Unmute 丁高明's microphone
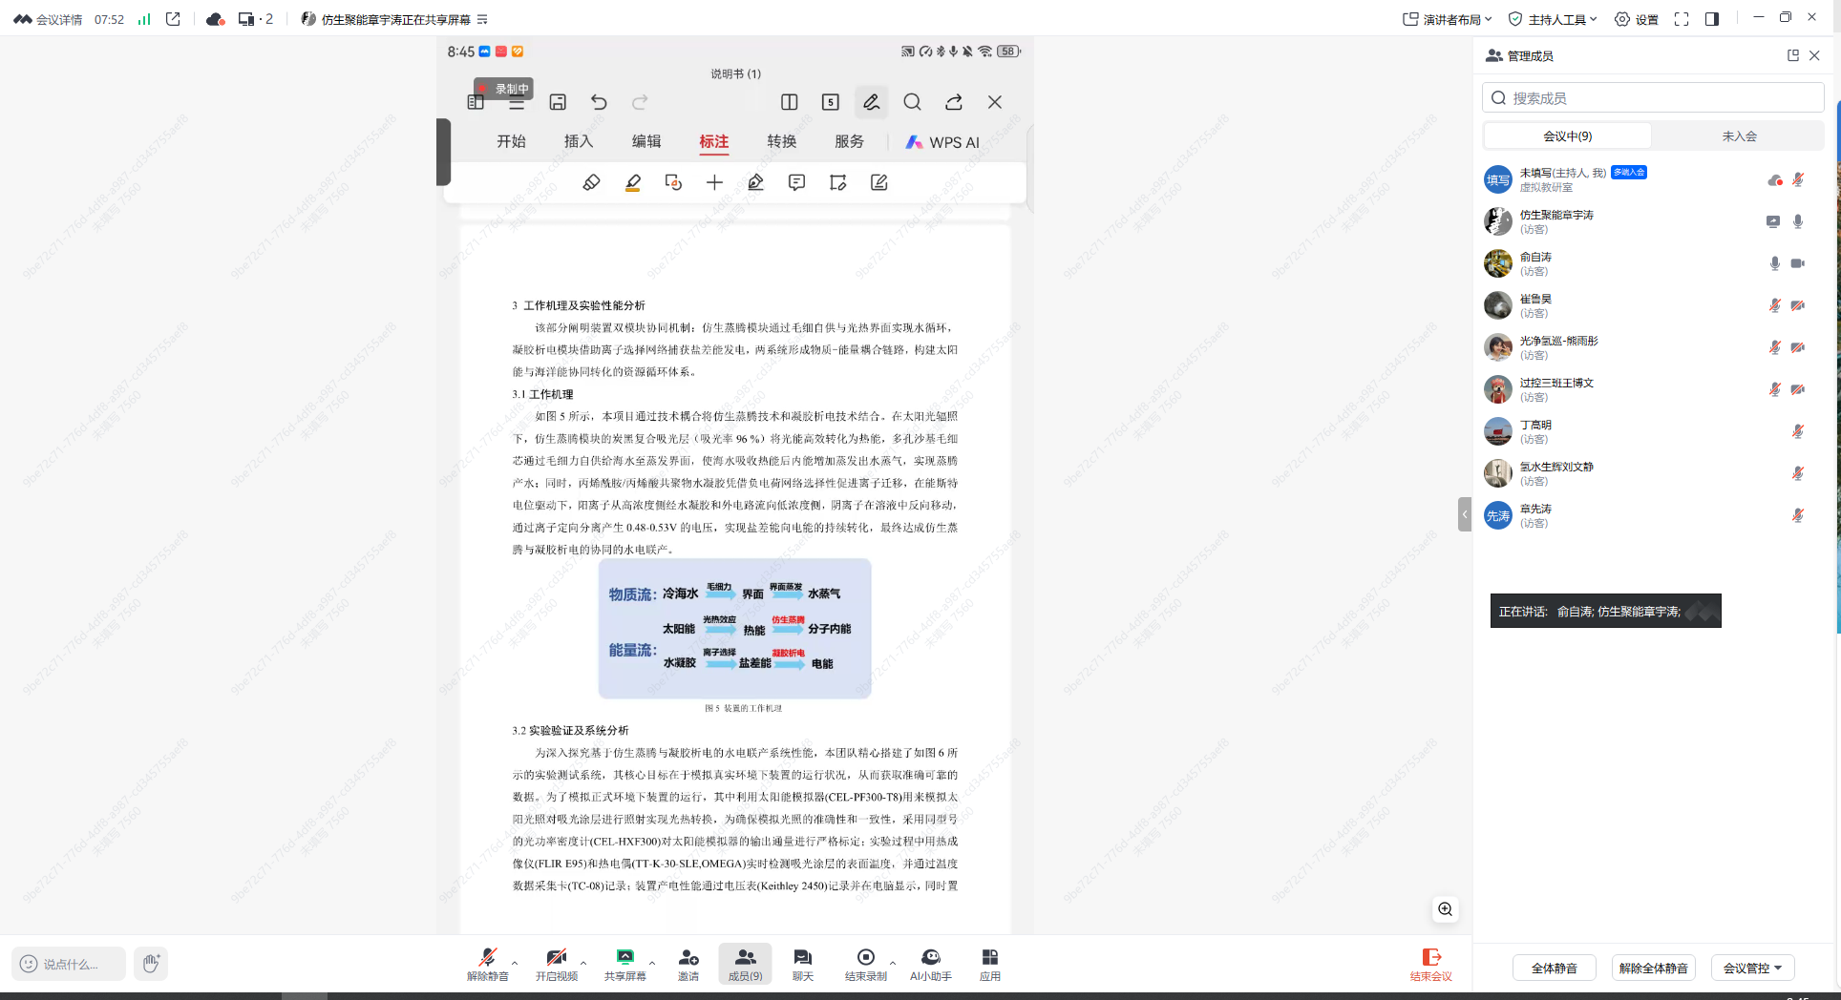The height and width of the screenshot is (1000, 1841). tap(1798, 431)
